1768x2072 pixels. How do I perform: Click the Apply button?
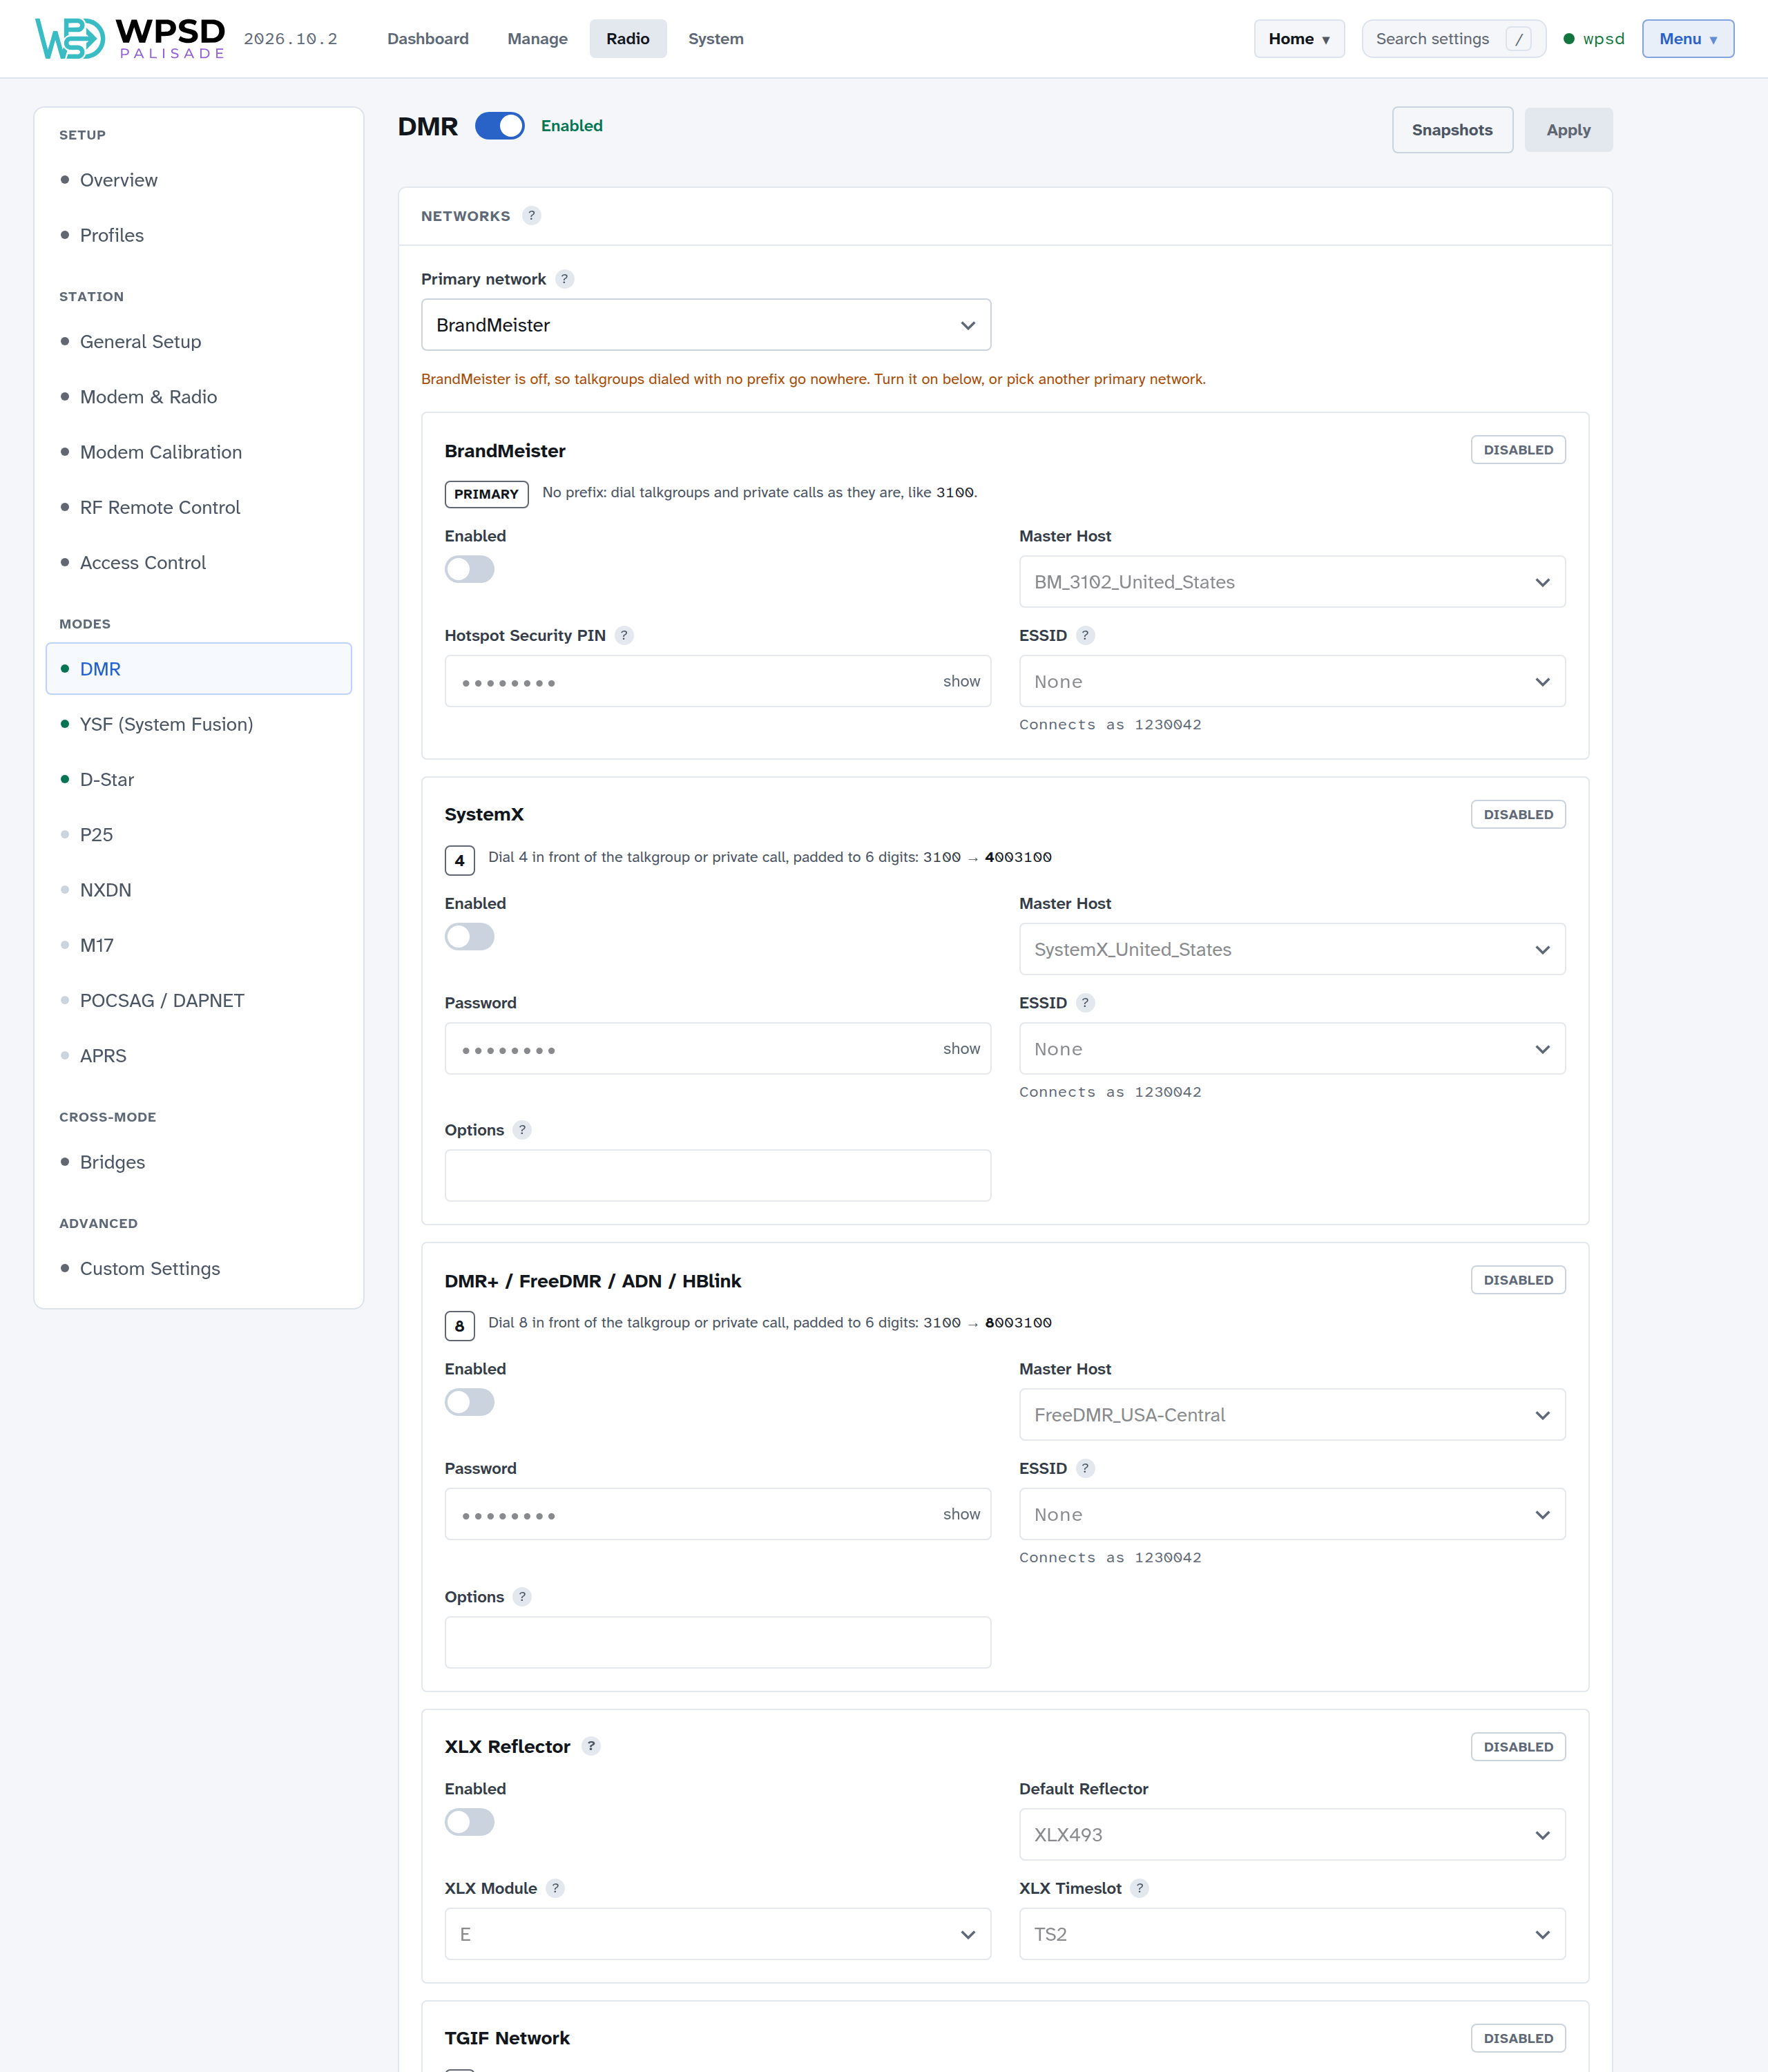tap(1568, 130)
